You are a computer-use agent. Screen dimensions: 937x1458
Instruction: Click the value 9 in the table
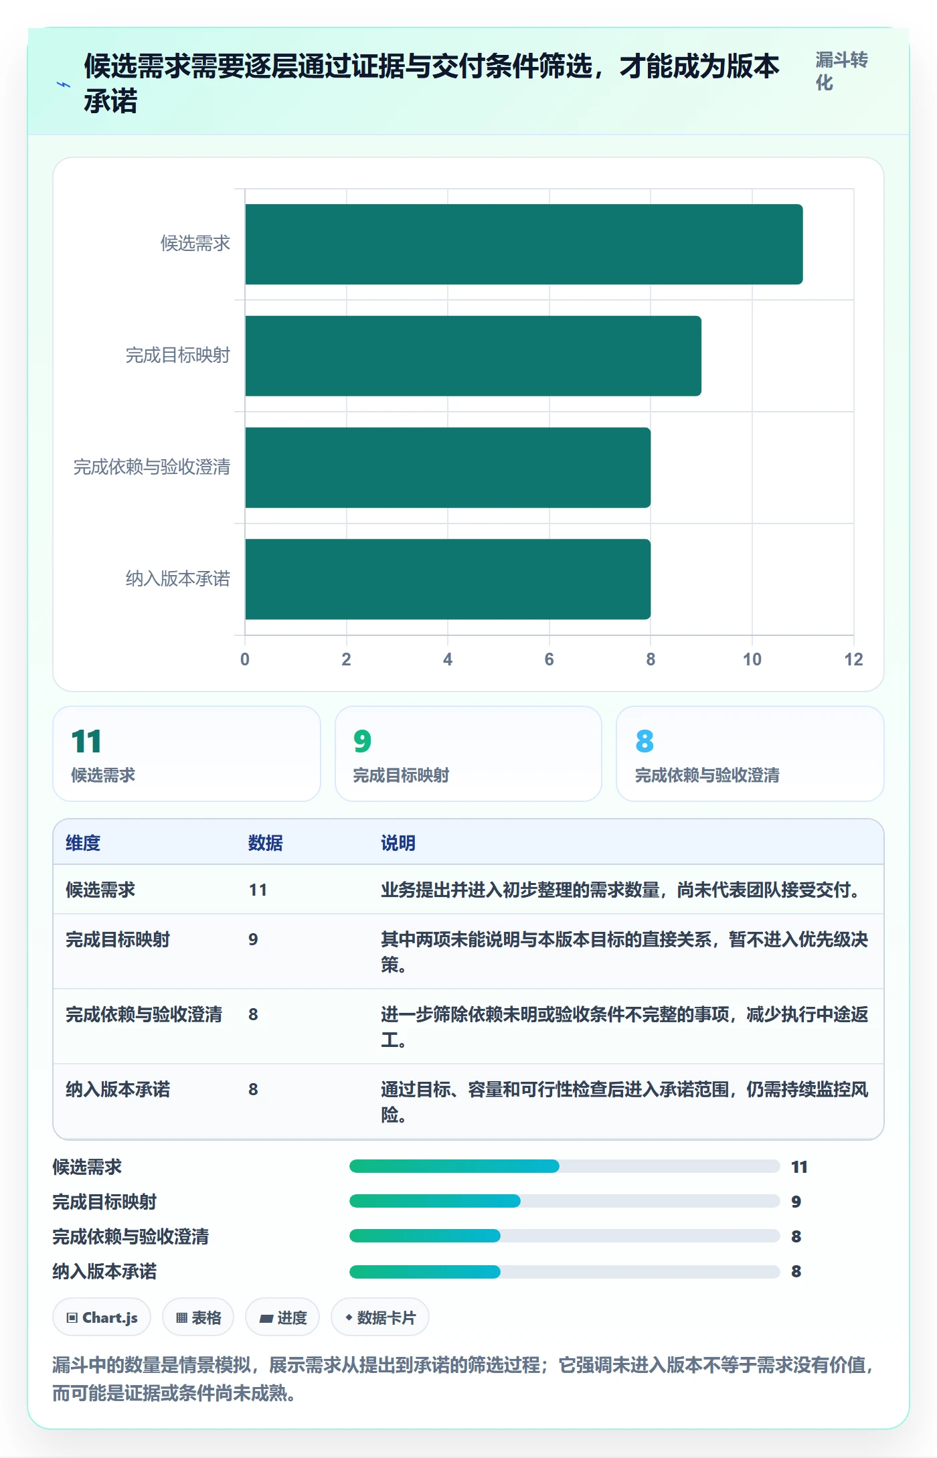click(253, 939)
